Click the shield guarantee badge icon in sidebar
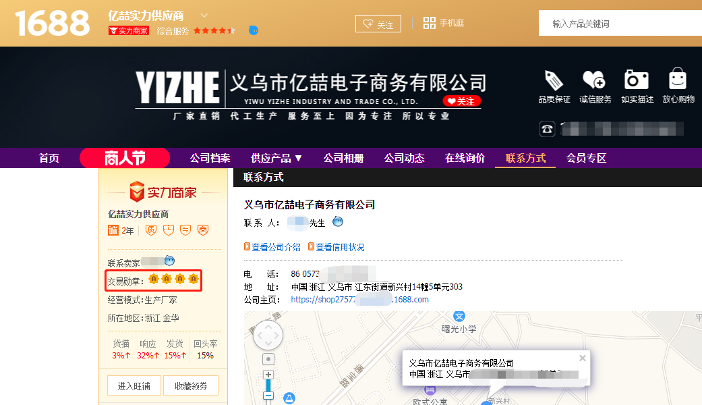Viewport: 702px width, 405px height. pyautogui.click(x=169, y=230)
